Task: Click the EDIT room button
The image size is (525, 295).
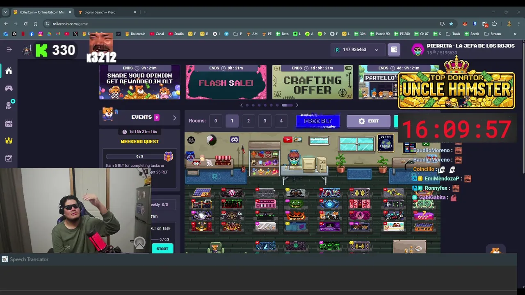Action: click(x=368, y=121)
